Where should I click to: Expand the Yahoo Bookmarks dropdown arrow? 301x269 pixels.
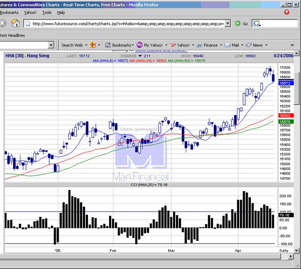point(133,45)
